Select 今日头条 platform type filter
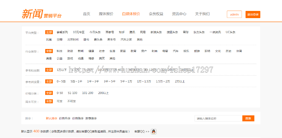Viewport: 282px width, 138px height. [95, 32]
